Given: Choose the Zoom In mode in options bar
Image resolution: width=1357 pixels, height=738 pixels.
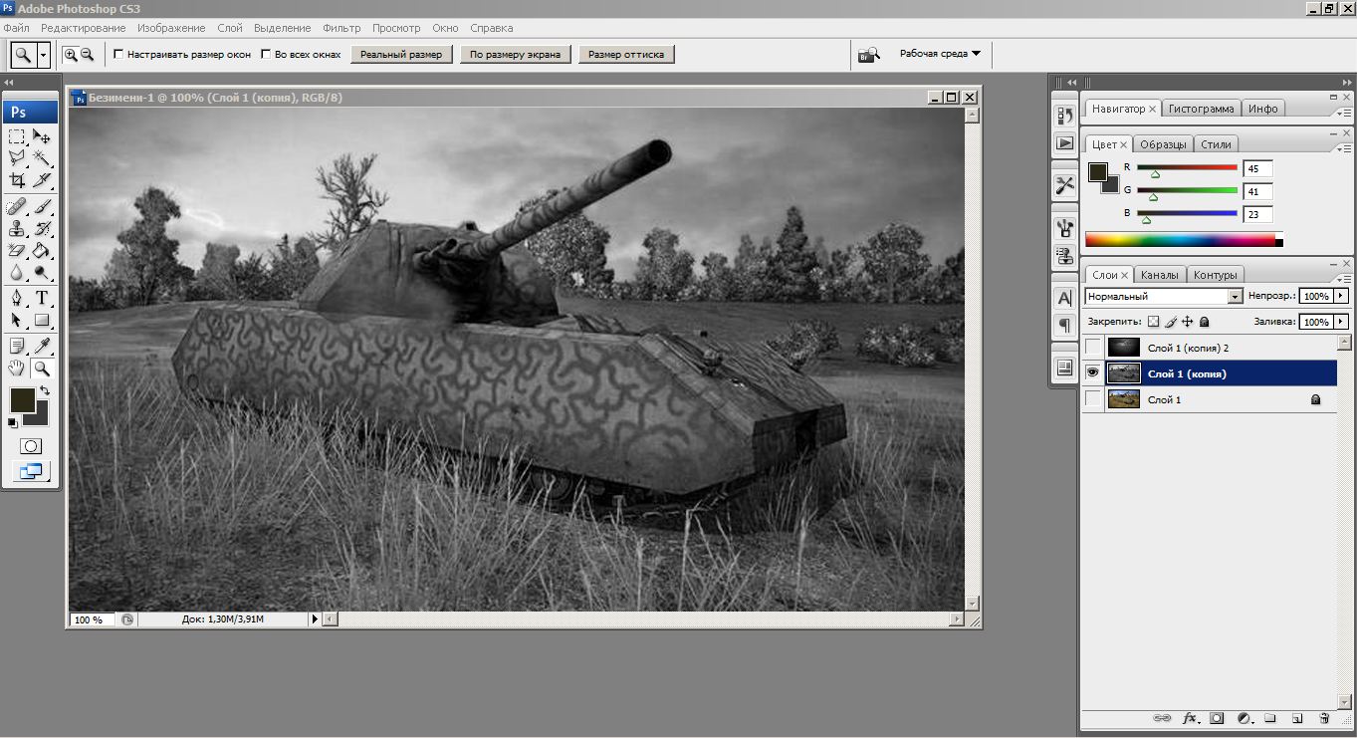Looking at the screenshot, I should point(71,55).
